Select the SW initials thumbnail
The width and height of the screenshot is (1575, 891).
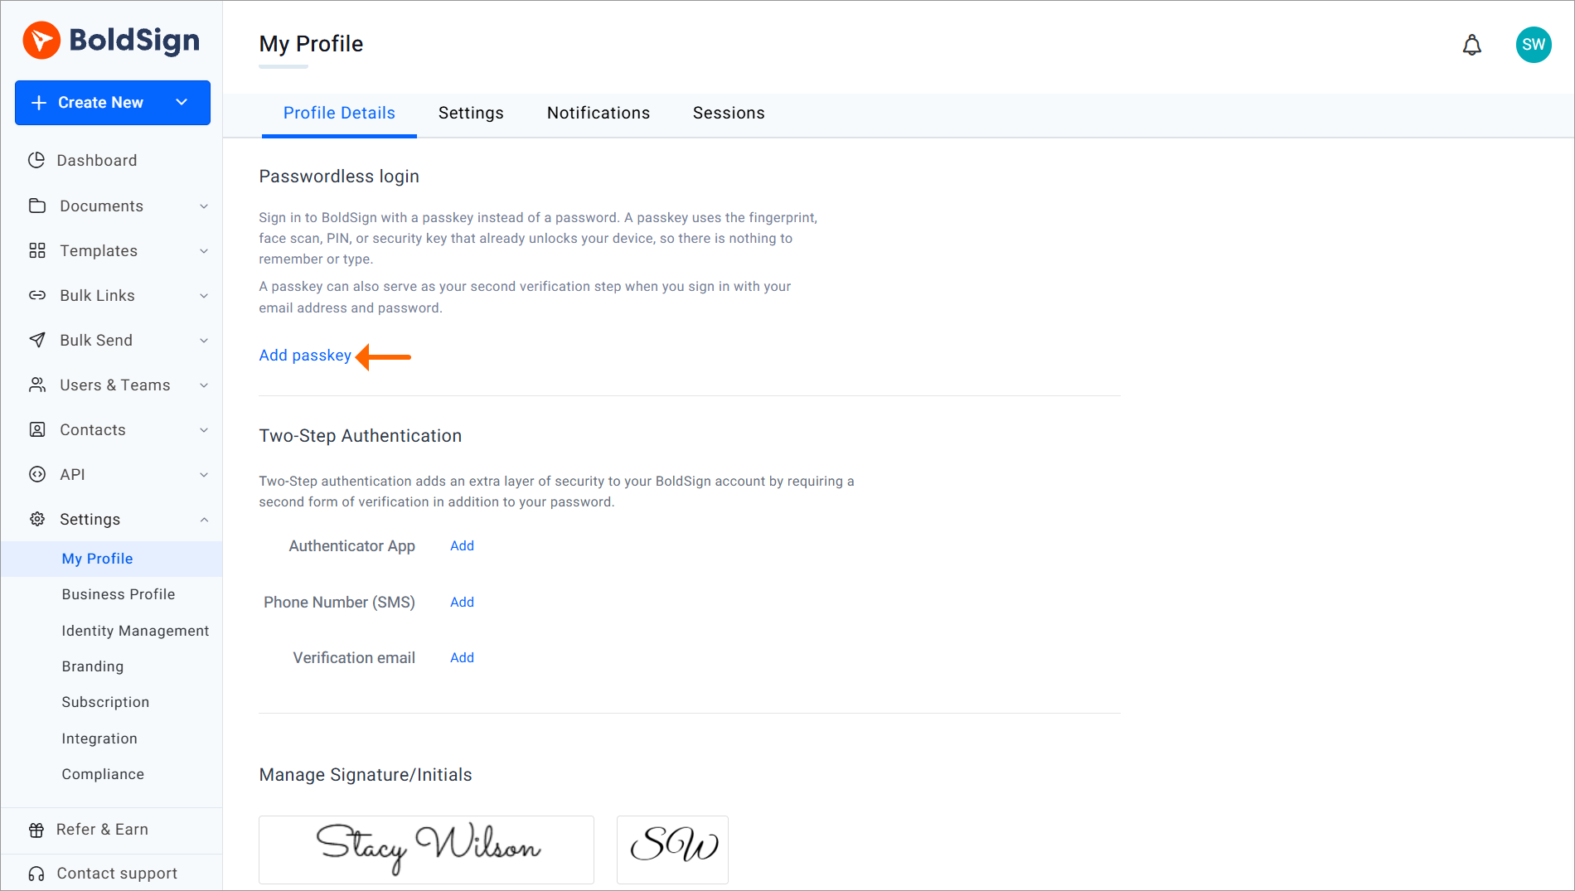click(672, 850)
